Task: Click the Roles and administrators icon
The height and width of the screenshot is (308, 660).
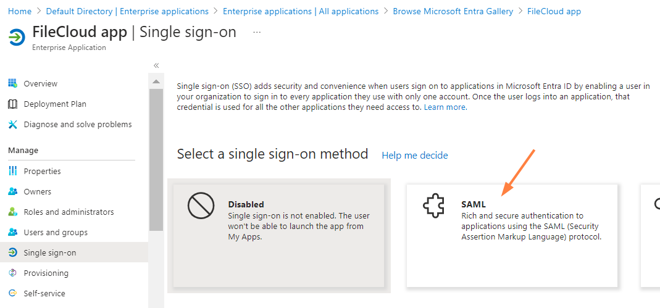Action: pos(12,212)
